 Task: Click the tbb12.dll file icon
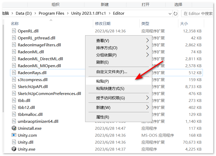tap(14, 107)
